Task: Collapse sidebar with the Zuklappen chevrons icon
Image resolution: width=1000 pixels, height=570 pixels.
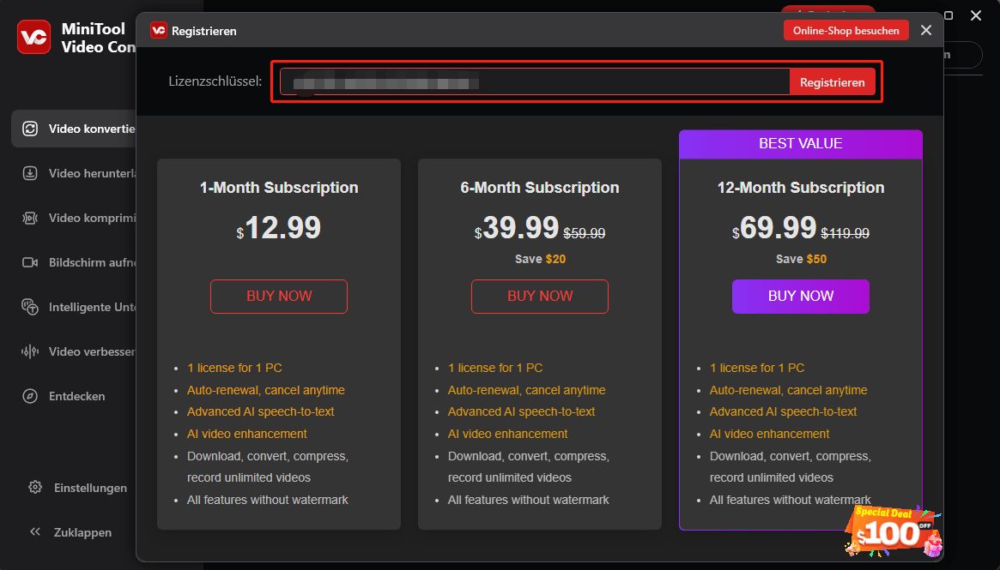Action: (35, 531)
